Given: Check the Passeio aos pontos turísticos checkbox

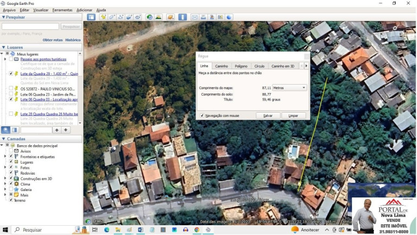Looking at the screenshot, I should coord(11,59).
